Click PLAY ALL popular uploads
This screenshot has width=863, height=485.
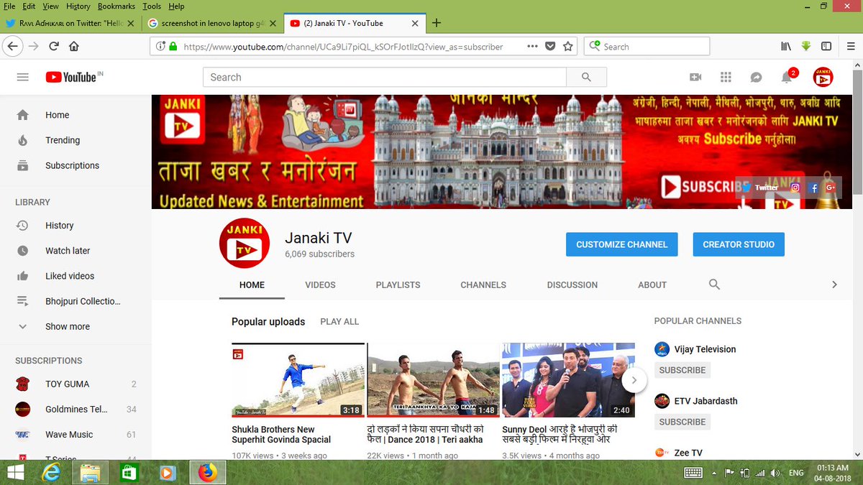[339, 321]
